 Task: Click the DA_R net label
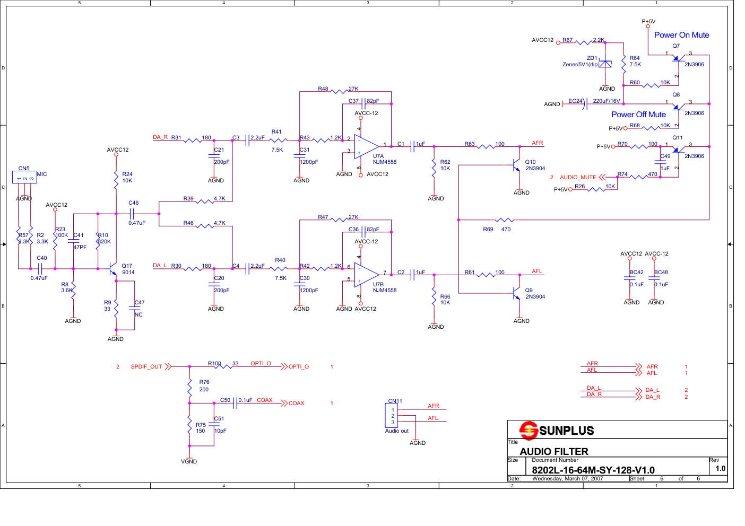(160, 137)
